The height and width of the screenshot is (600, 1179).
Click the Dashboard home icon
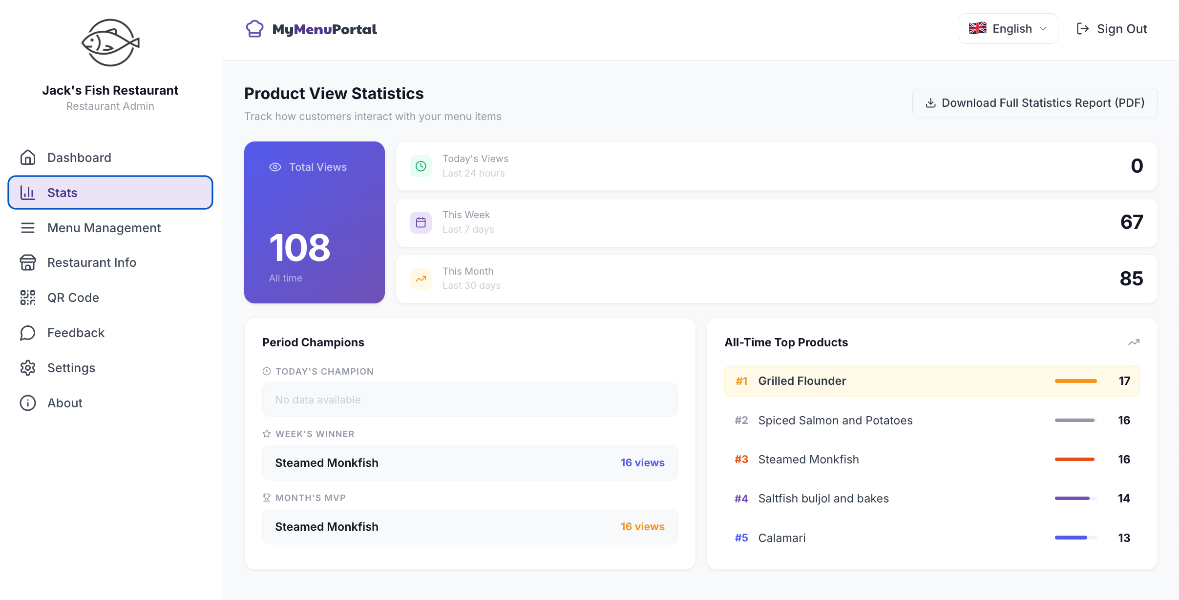click(28, 158)
